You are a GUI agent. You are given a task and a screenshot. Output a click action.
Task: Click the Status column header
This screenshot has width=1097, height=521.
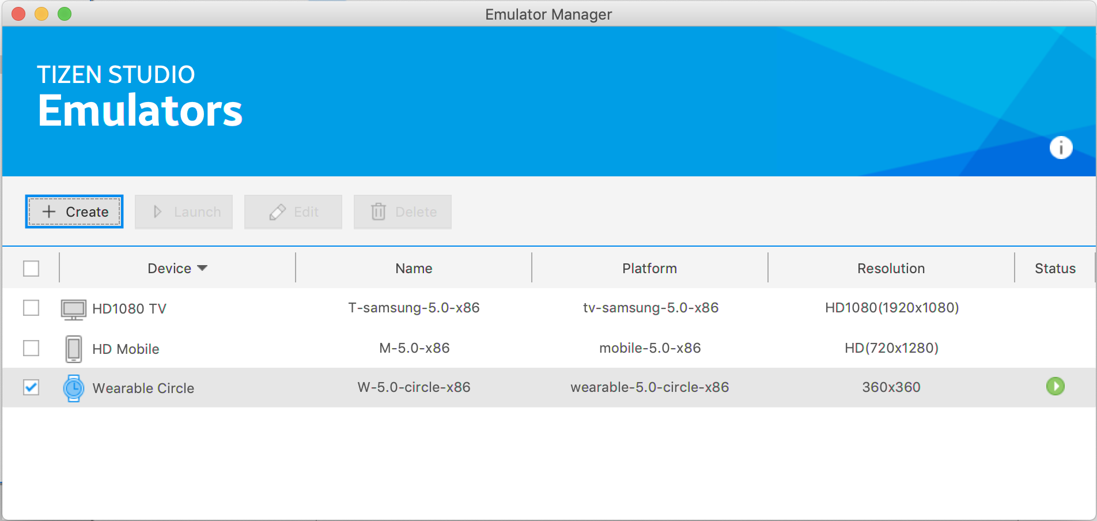(x=1054, y=269)
